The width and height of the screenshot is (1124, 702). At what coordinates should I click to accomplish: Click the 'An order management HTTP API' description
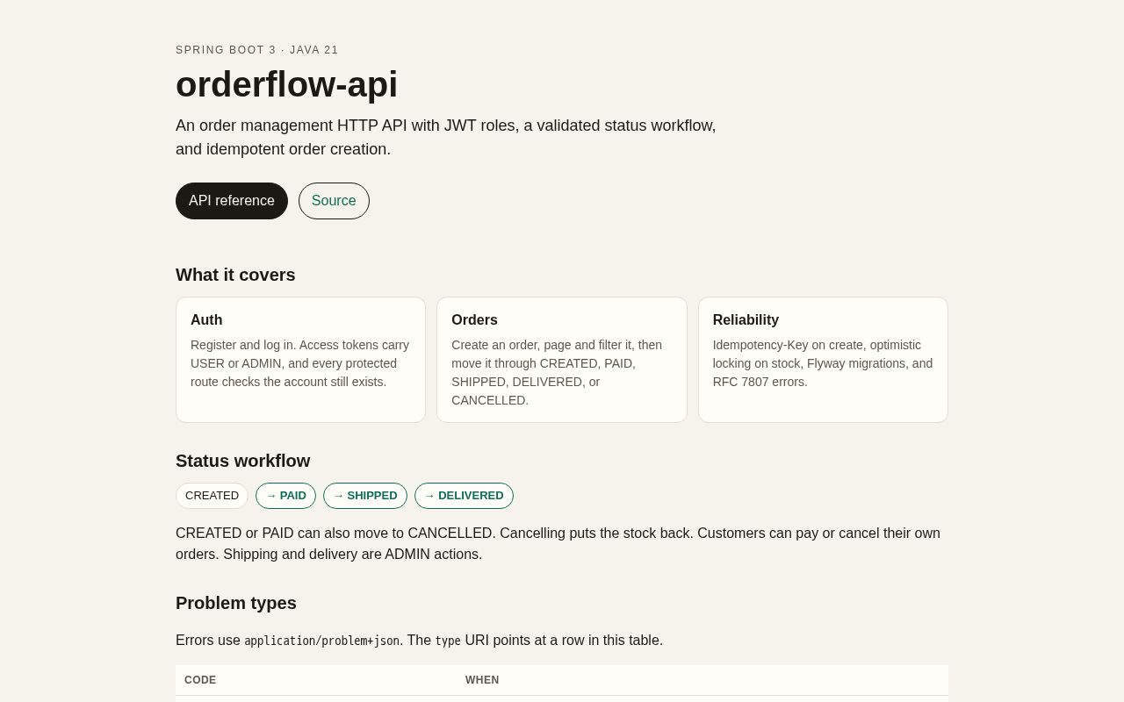[x=446, y=137]
